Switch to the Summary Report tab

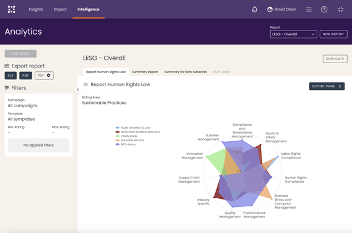pos(145,72)
